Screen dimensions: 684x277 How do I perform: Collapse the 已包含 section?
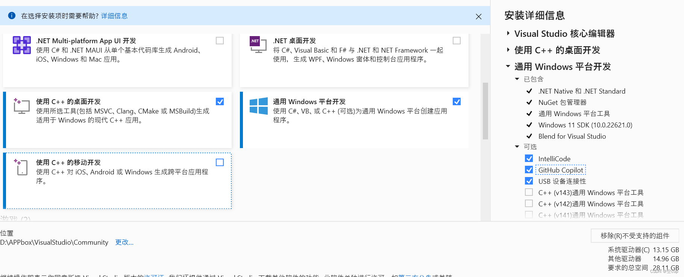click(517, 79)
